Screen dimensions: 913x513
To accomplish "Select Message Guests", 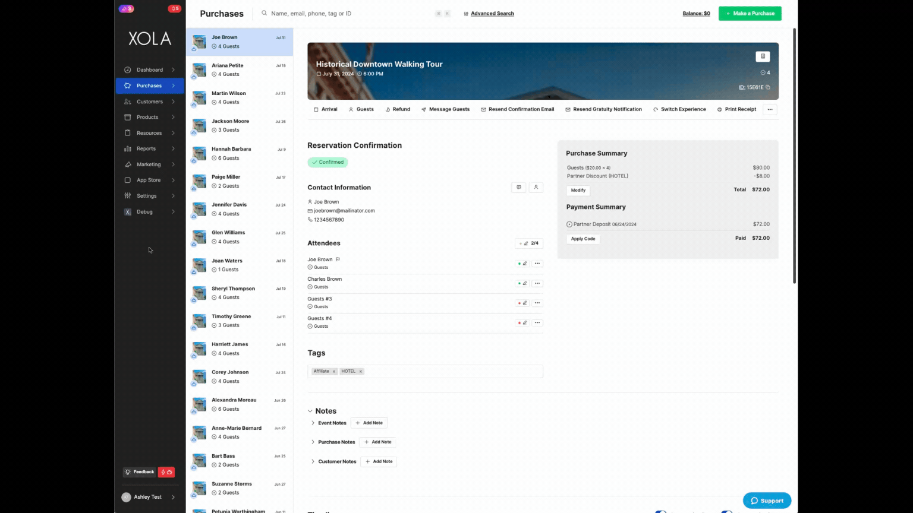I will click(x=445, y=109).
